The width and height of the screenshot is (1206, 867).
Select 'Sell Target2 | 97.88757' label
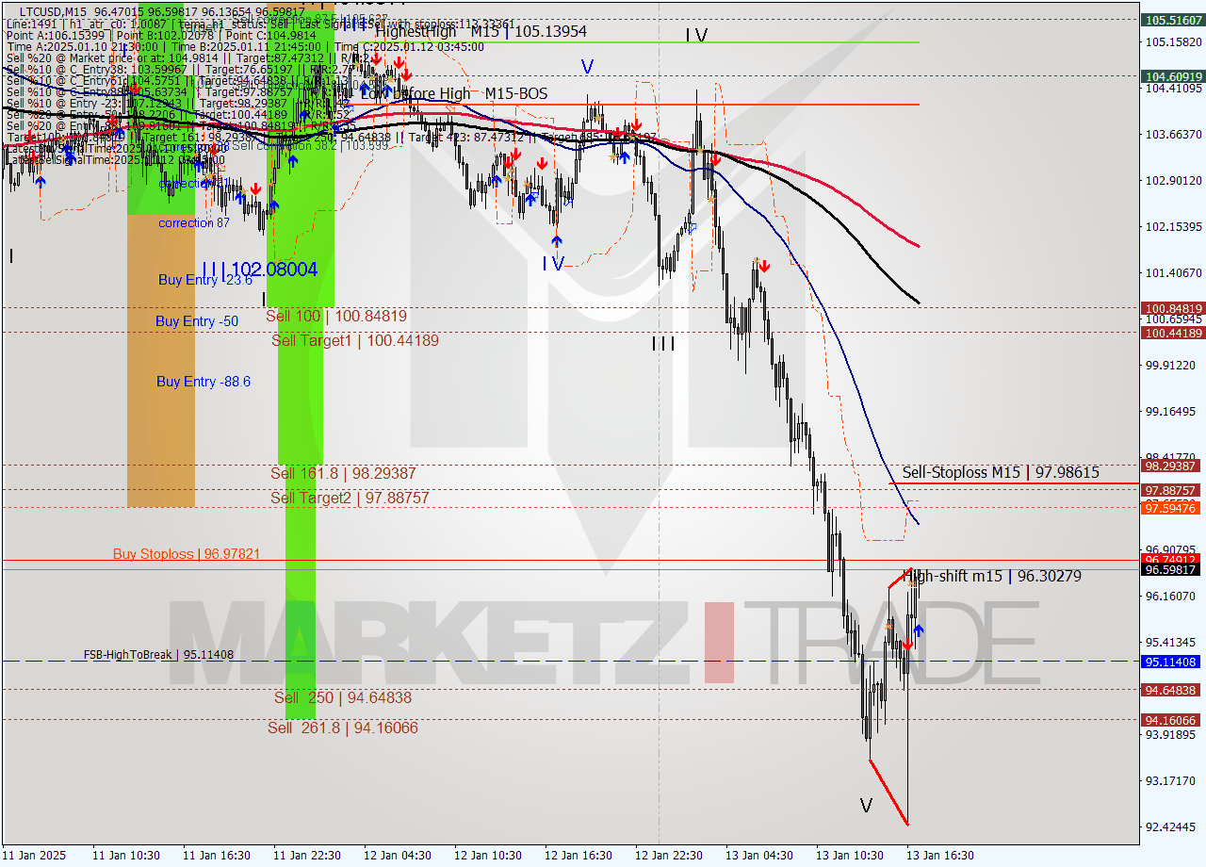click(x=350, y=498)
